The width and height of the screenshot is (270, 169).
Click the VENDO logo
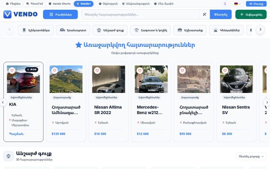pyautogui.click(x=20, y=14)
